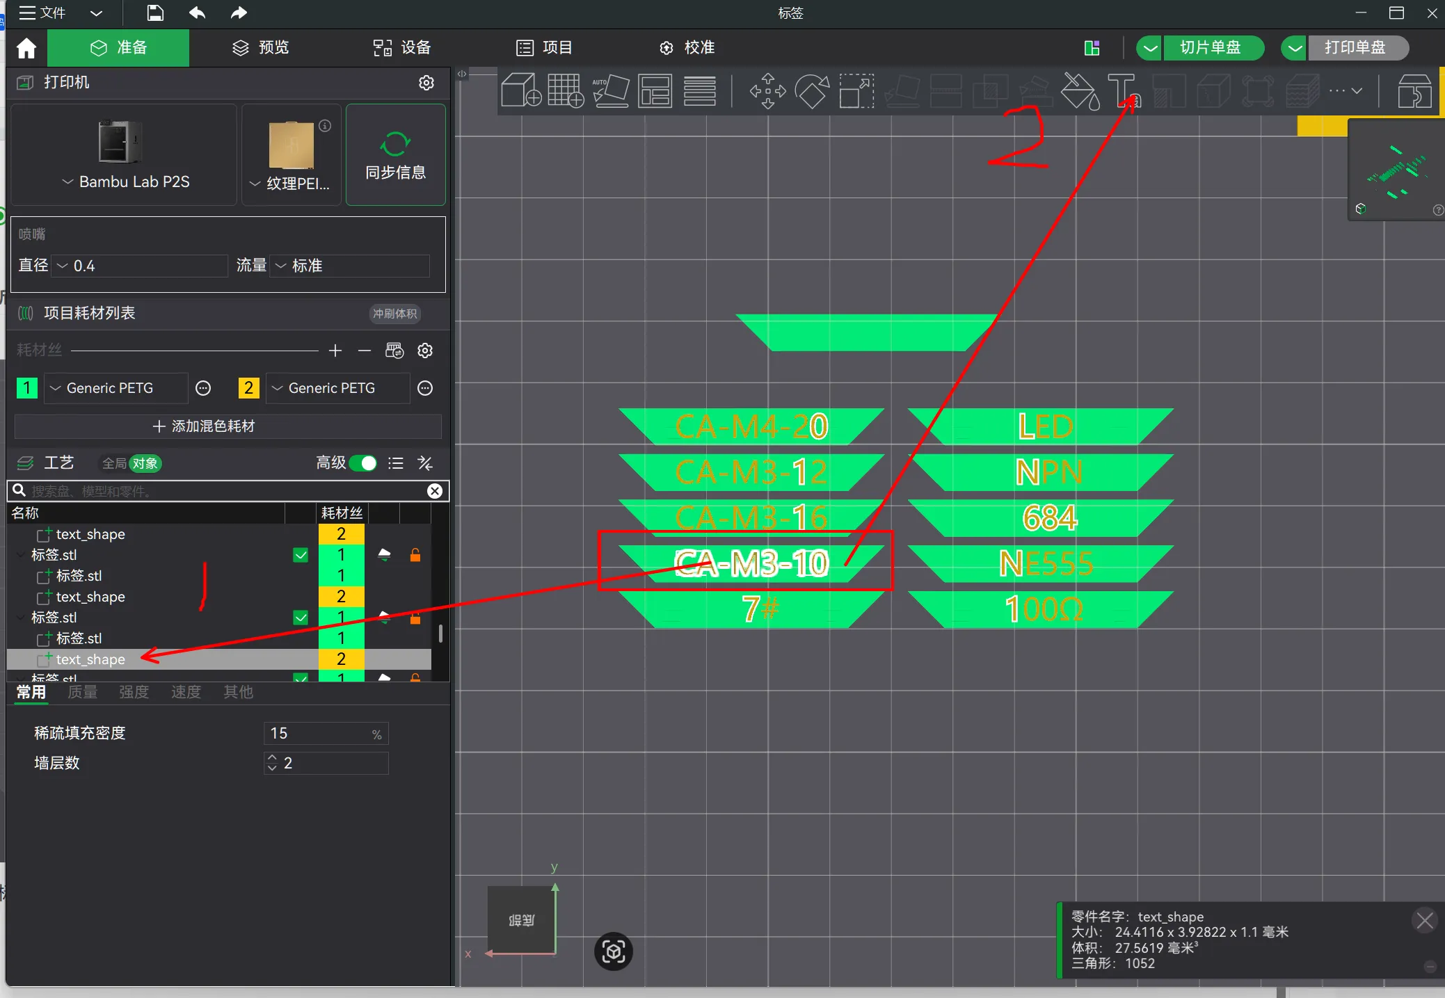Open the 切片单盘 dropdown arrow
Image resolution: width=1445 pixels, height=998 pixels.
click(1151, 48)
